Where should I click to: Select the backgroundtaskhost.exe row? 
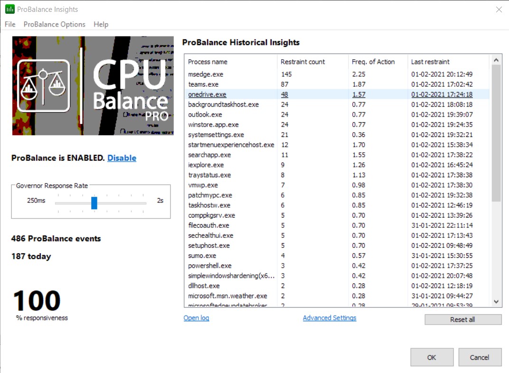point(337,104)
